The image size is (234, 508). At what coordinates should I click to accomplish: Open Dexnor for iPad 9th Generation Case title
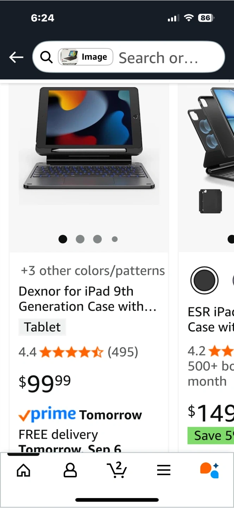[x=87, y=299]
